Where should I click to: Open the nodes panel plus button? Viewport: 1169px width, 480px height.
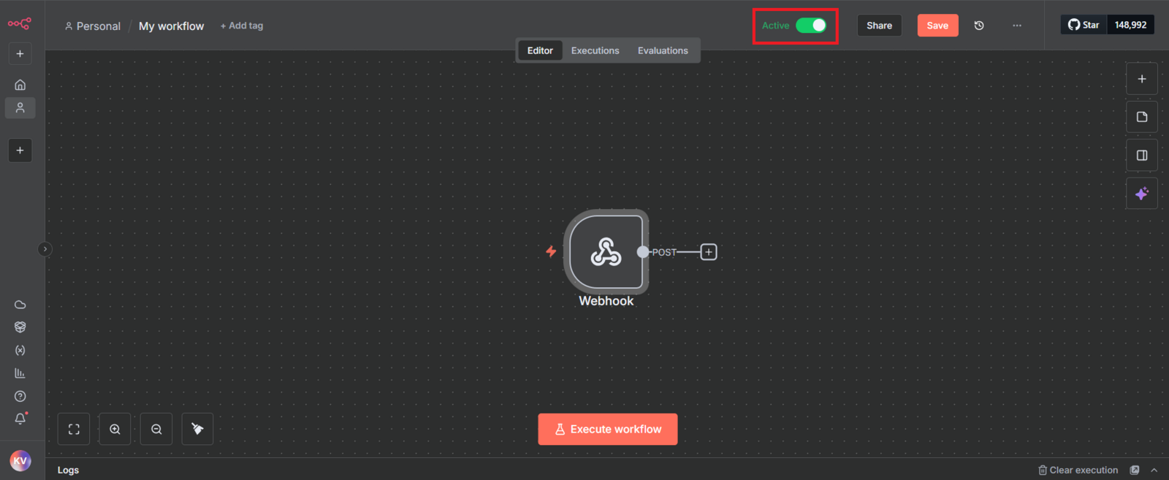(x=1141, y=79)
